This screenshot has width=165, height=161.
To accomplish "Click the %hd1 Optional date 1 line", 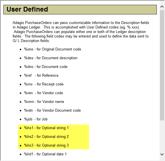I will coord(45,154).
